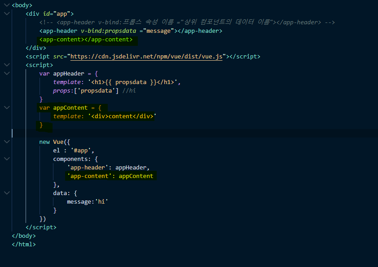Click 'var appContent = {' declaration

point(70,108)
